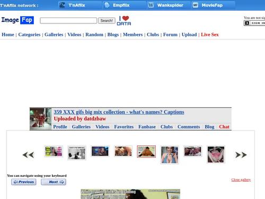The image size is (265, 199).
Task: Open the uploader avatar image
Action: pos(41,119)
